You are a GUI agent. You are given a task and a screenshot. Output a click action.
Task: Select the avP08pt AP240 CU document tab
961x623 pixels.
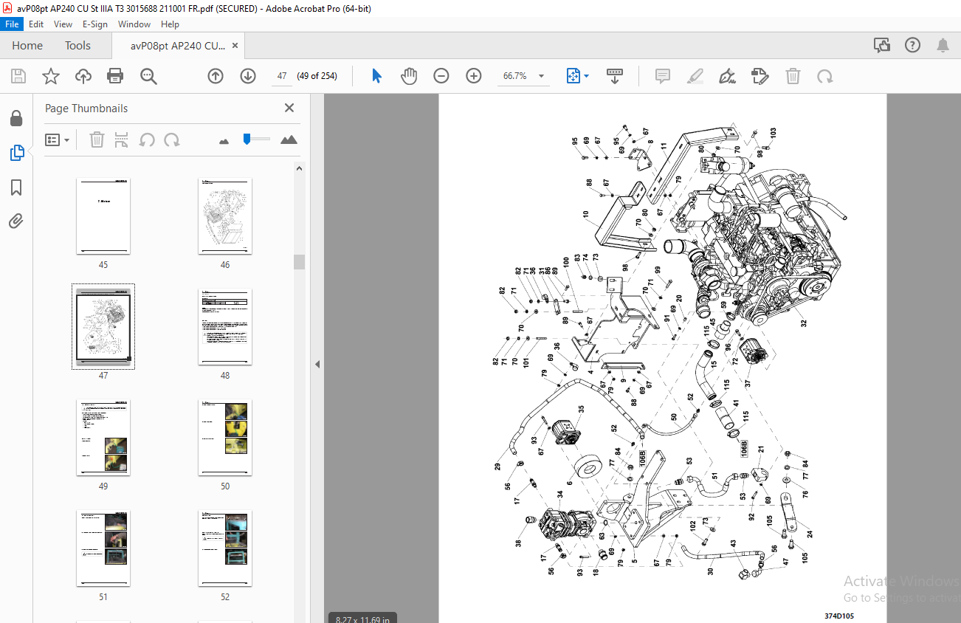coord(178,46)
